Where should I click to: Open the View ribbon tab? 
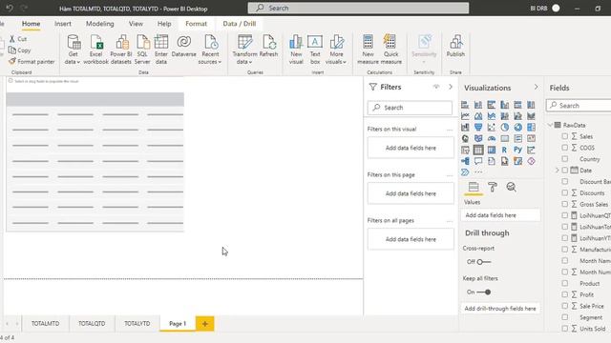(x=136, y=24)
